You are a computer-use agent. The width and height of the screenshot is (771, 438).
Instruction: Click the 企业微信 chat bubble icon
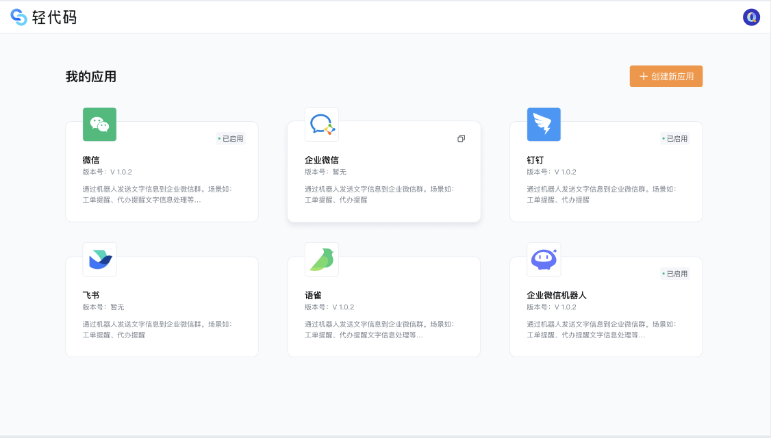click(x=322, y=125)
